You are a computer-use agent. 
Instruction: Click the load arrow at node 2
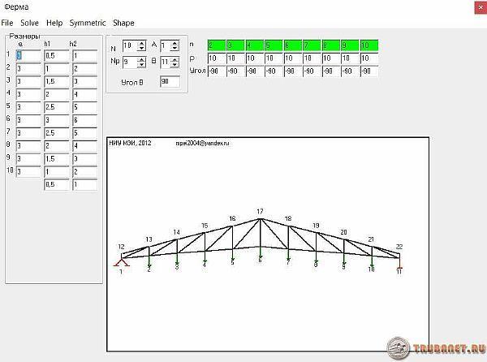tap(149, 261)
